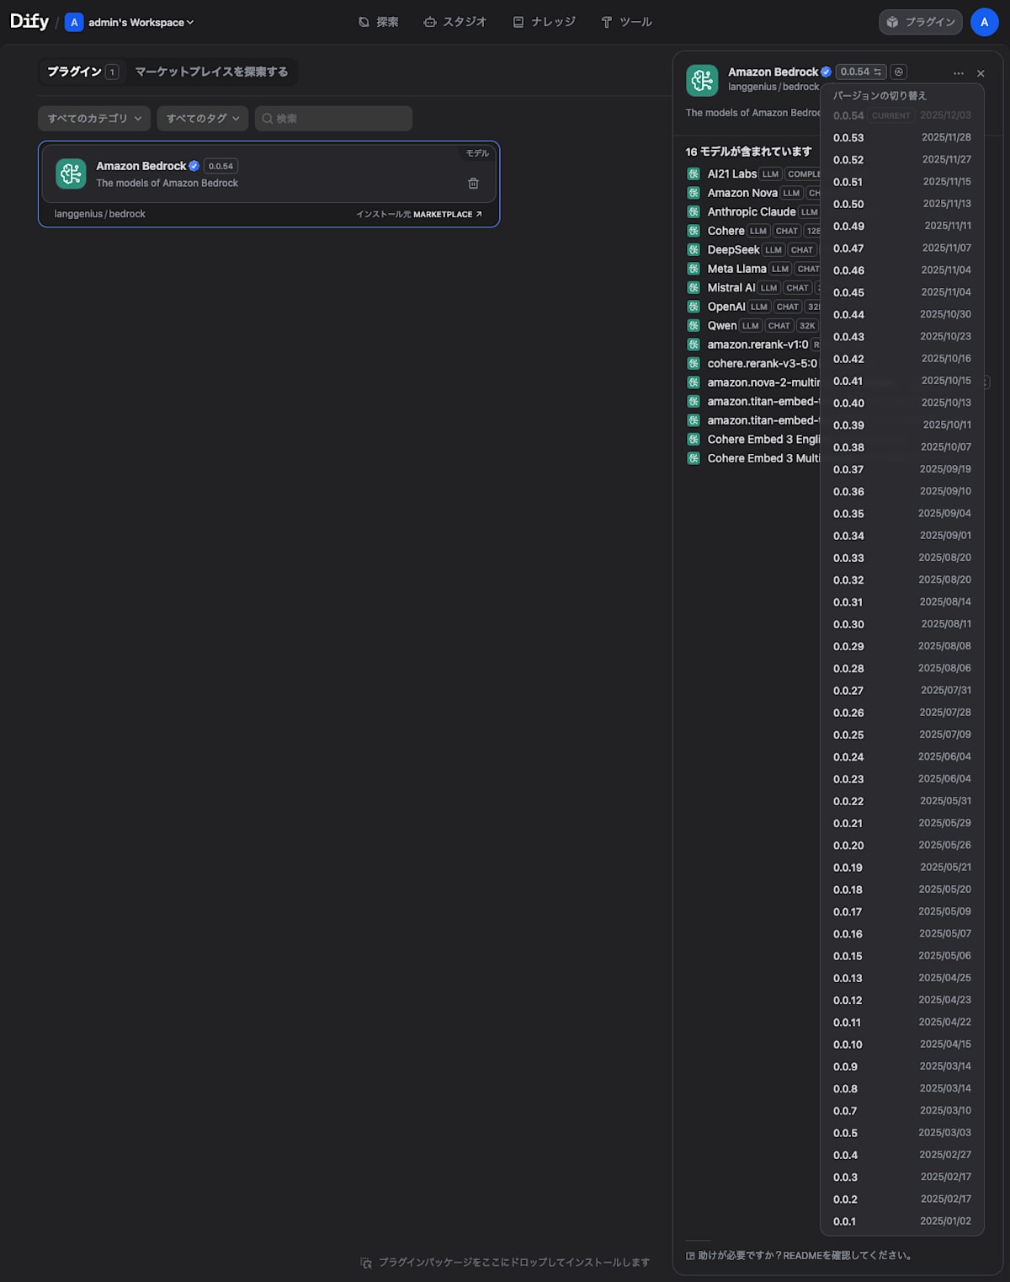Choose version 0.0.9
1010x1282 pixels.
902,1066
